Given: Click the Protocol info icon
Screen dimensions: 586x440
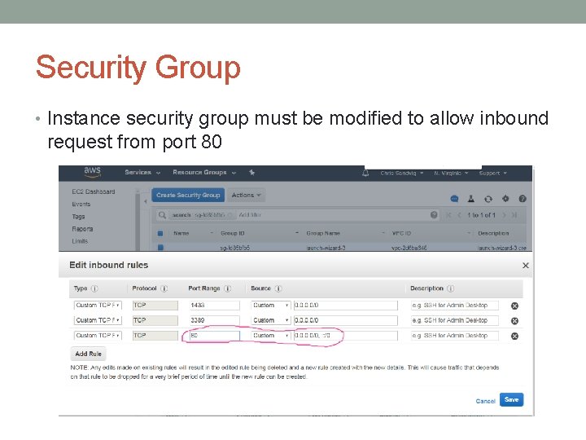Looking at the screenshot, I should pos(164,288).
